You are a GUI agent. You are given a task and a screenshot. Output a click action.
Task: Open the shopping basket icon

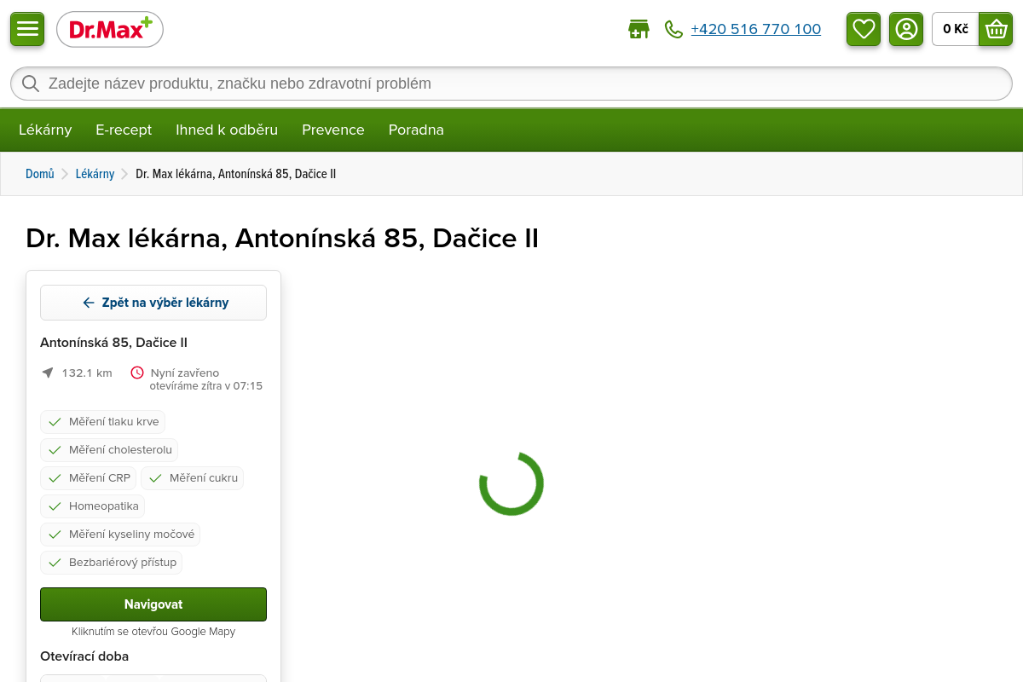(996, 29)
